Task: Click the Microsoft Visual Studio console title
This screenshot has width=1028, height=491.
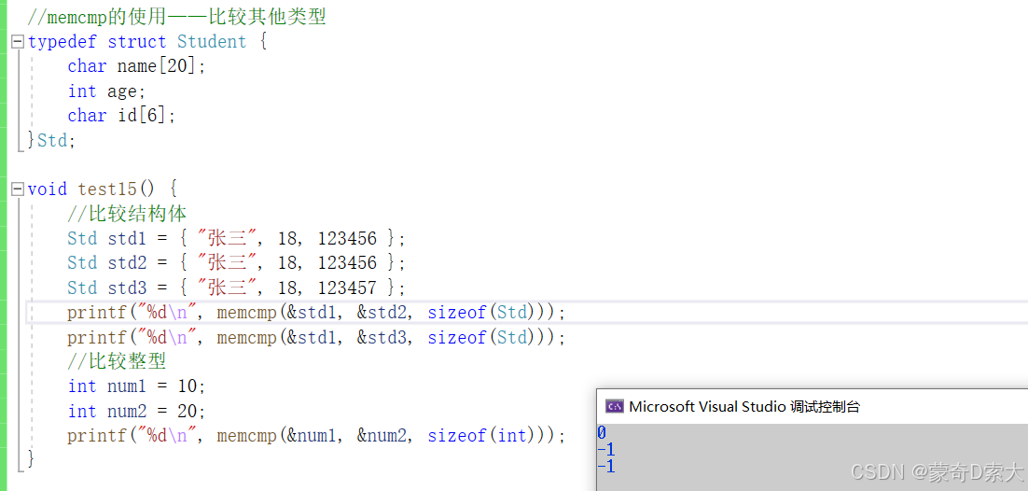Action: (744, 406)
